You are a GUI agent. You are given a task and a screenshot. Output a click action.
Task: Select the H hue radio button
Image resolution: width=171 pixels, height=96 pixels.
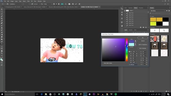[x=129, y=52]
